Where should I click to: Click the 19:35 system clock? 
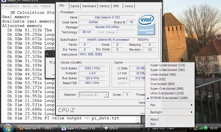213,128
